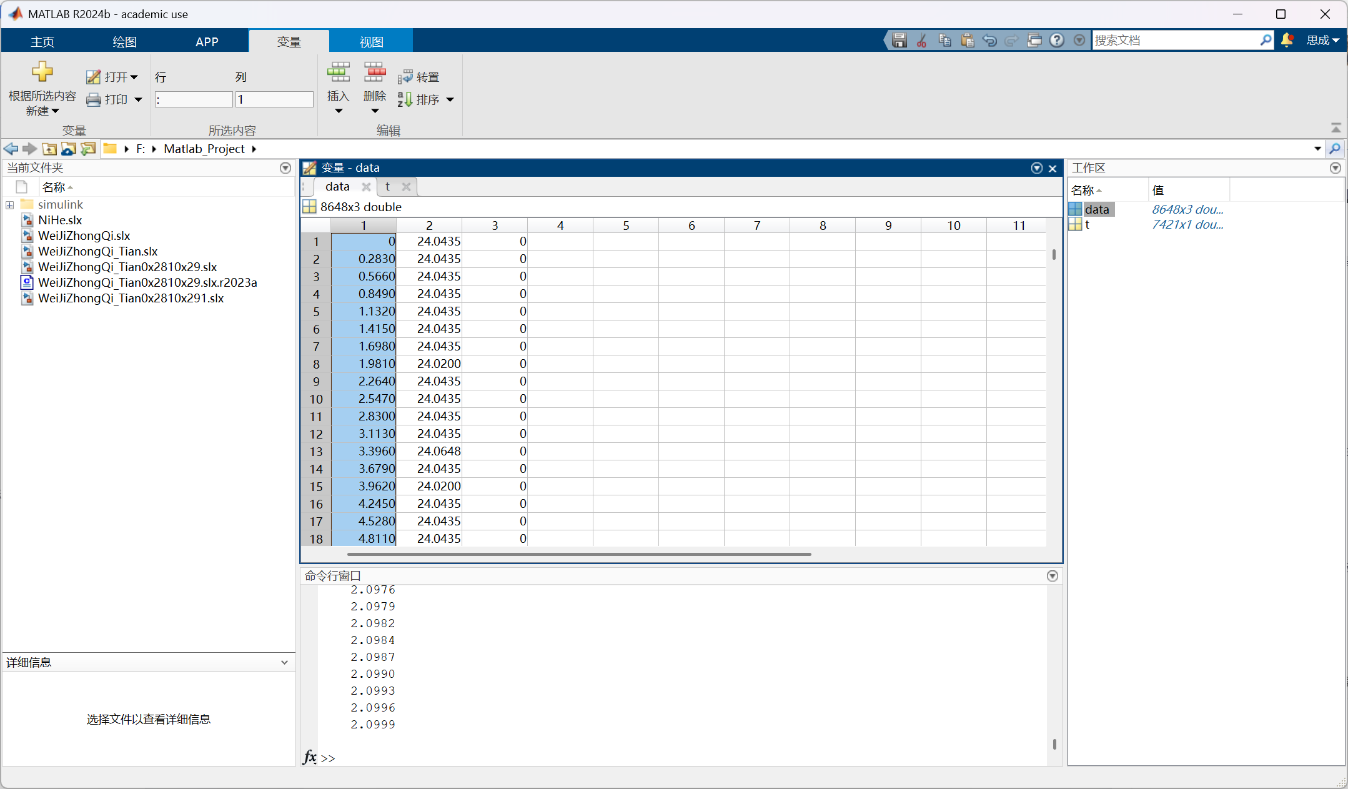Open the Print (打印) dropdown arrow
Screen dimensions: 1348x789
coord(138,99)
